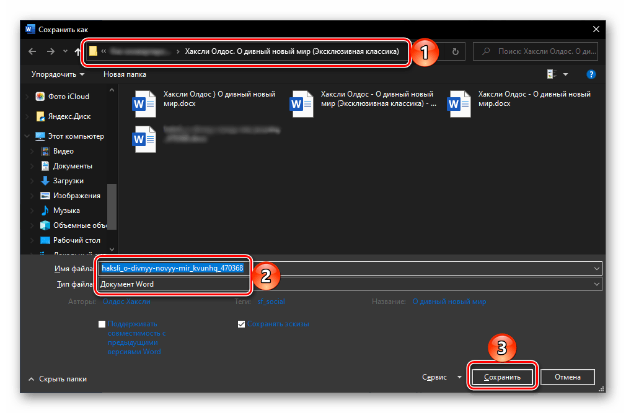The image size is (626, 413).
Task: Open the help question mark icon
Action: (x=591, y=74)
